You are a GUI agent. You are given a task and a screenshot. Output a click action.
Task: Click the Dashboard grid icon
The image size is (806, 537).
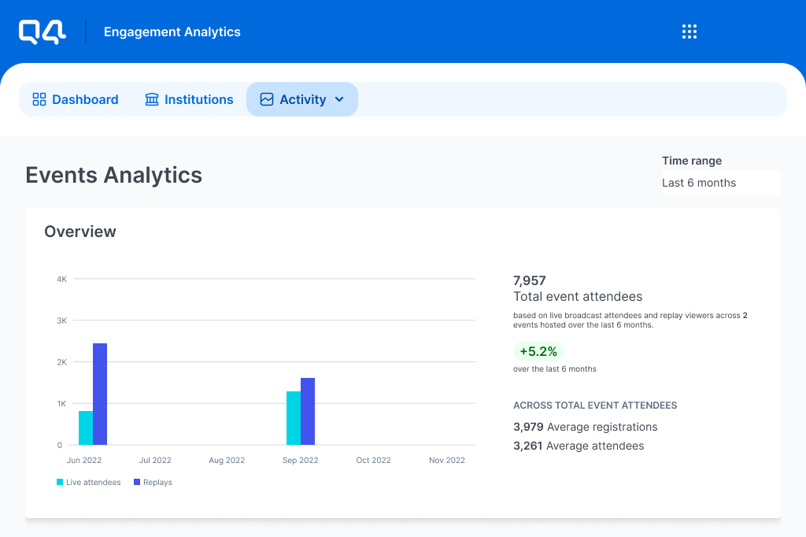(39, 100)
